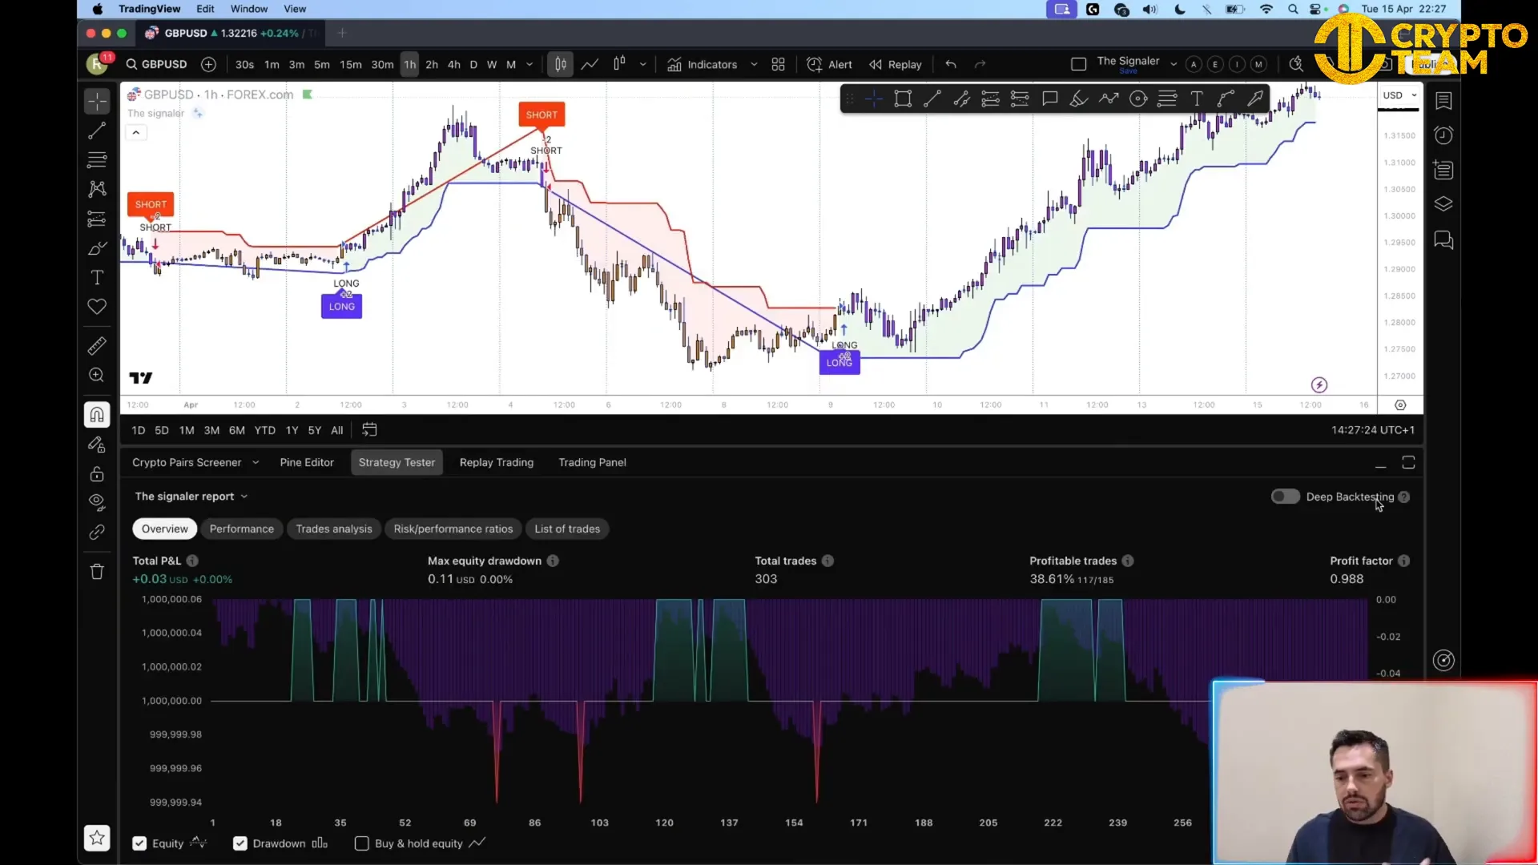
Task: Activate the zoom in tool
Action: tap(97, 375)
